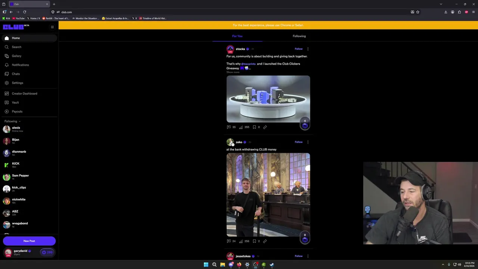The width and height of the screenshot is (478, 269).
Task: Open more options on the zeko post
Action: (308, 142)
